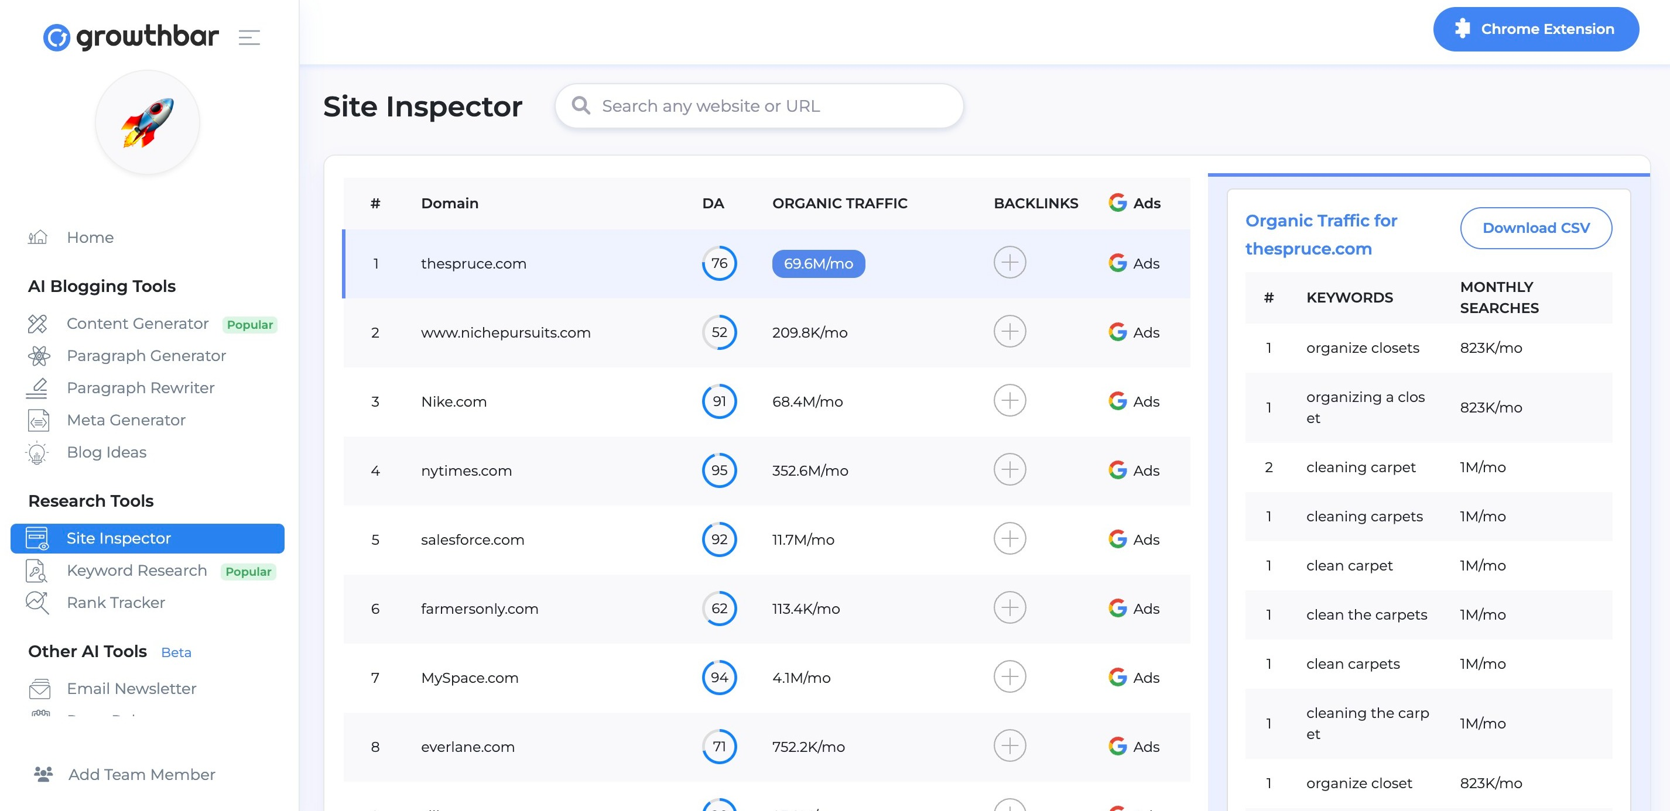The height and width of the screenshot is (811, 1670).
Task: Click the 69.6M/mo traffic badge for thespruce.com
Action: coord(818,264)
